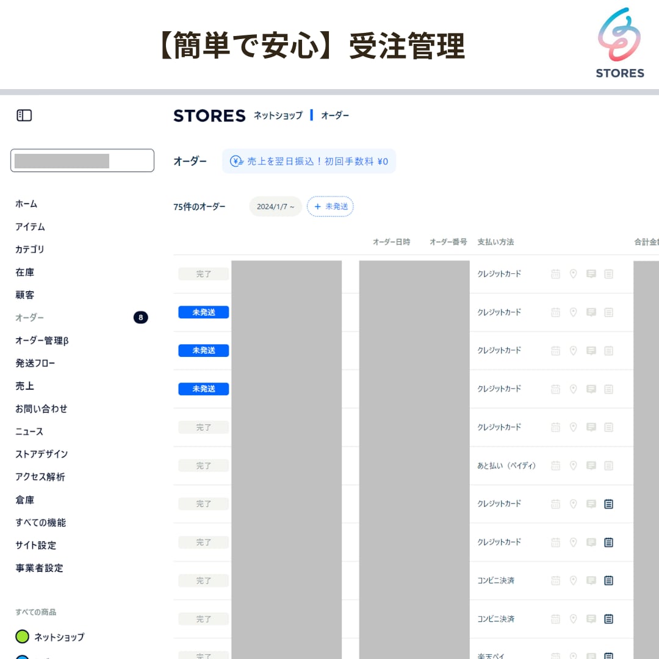Click calendar icon in the topmost 完了 order row
Viewport: 659px width, 659px height.
[556, 273]
